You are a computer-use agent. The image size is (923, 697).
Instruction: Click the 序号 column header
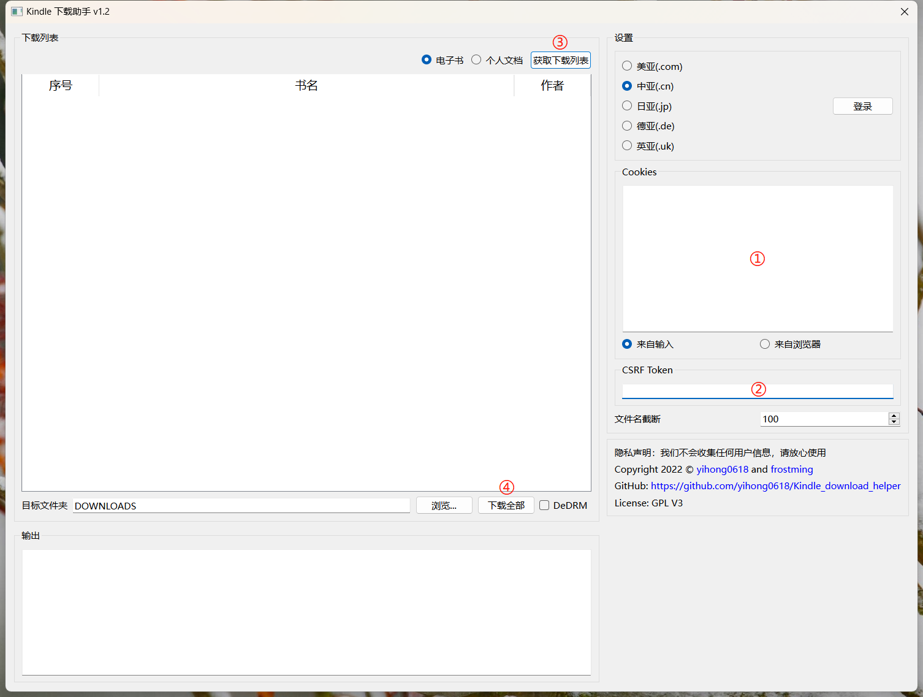pos(61,85)
